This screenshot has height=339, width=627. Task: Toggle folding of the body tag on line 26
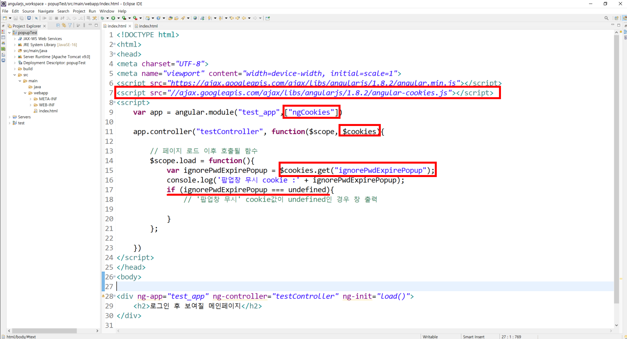[115, 277]
